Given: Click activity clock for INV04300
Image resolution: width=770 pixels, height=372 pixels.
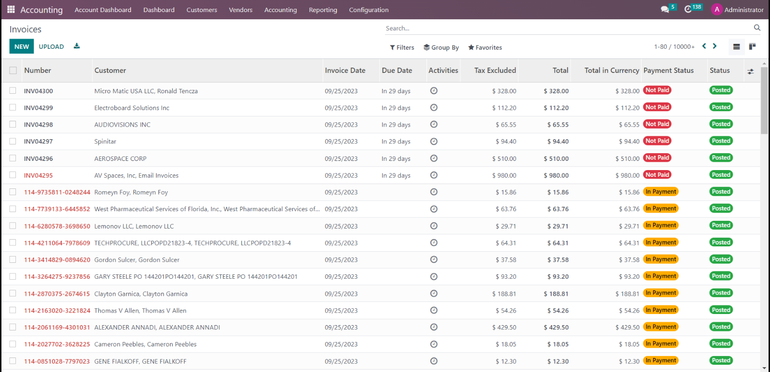Looking at the screenshot, I should [434, 91].
